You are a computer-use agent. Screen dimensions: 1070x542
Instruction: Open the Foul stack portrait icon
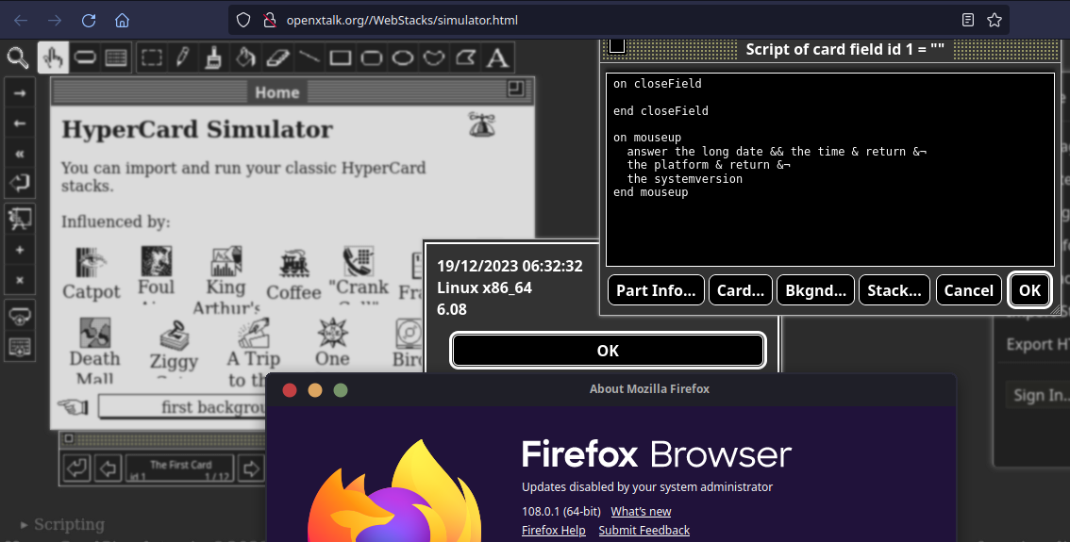point(157,261)
